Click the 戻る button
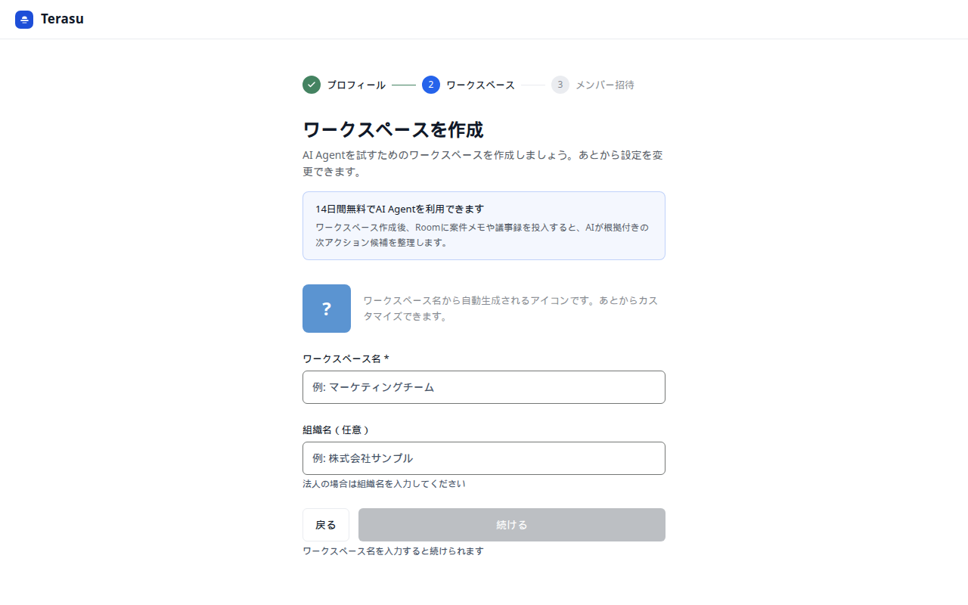Screen dimensions: 968x605 point(326,525)
